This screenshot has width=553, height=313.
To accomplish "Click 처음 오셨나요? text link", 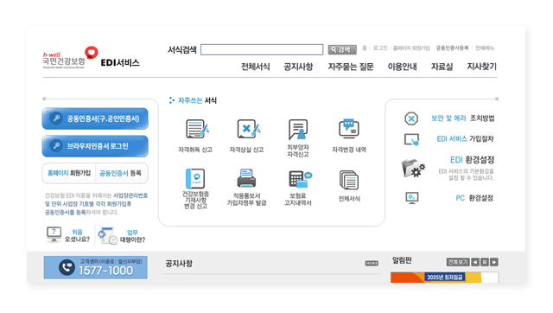I will (x=77, y=236).
